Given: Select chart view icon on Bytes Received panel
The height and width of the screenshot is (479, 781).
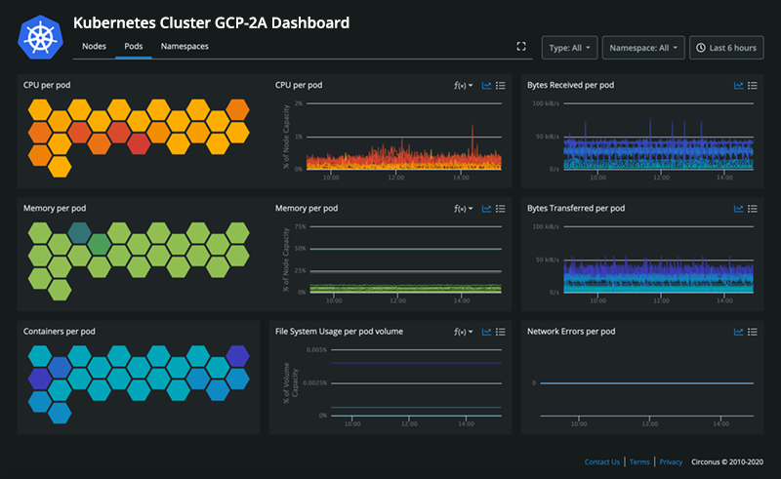Looking at the screenshot, I should [x=738, y=86].
